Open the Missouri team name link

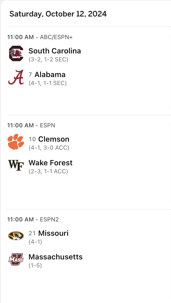click(53, 233)
